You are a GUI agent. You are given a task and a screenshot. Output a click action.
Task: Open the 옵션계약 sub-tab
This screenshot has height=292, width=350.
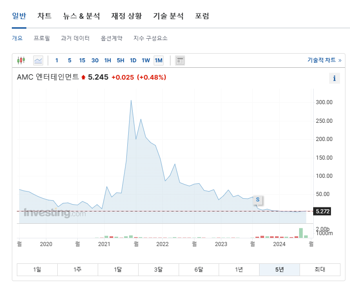coord(112,38)
